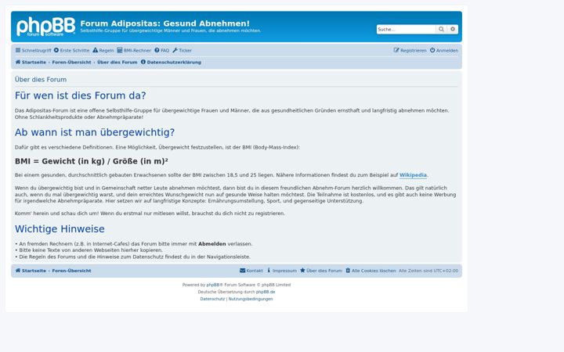
Task: Open advanced search gear icon
Action: [x=453, y=30]
